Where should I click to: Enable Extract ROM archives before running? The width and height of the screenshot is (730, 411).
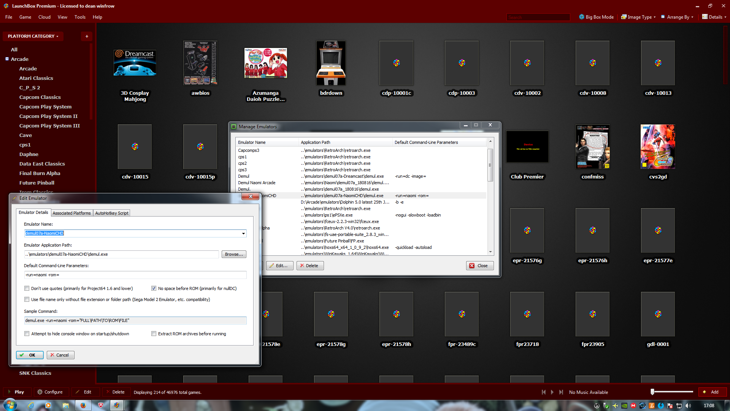(x=154, y=334)
